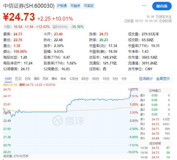The width and height of the screenshot is (177, 160).
Task: Show the 年K chart
Action: click(63, 79)
